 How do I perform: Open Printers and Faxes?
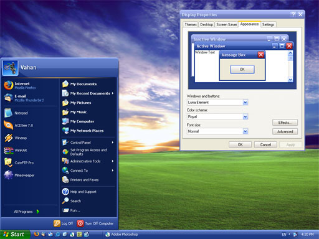(88, 180)
